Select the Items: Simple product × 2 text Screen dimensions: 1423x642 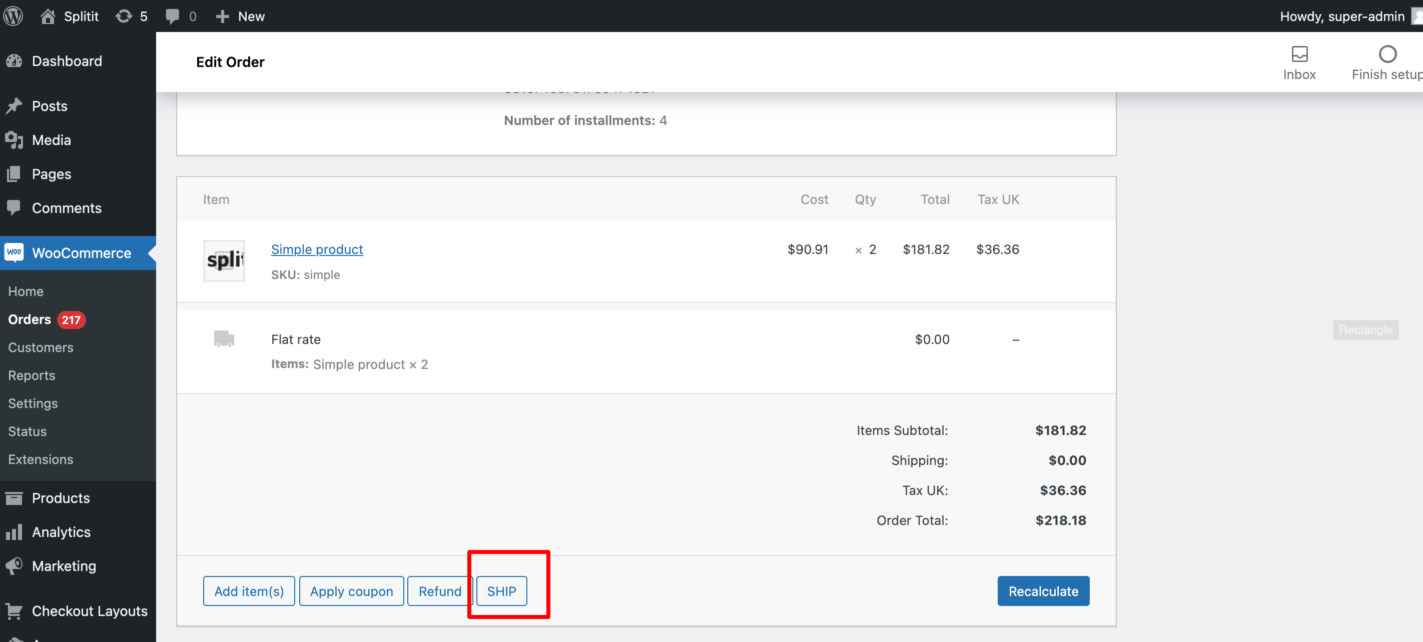pyautogui.click(x=350, y=364)
